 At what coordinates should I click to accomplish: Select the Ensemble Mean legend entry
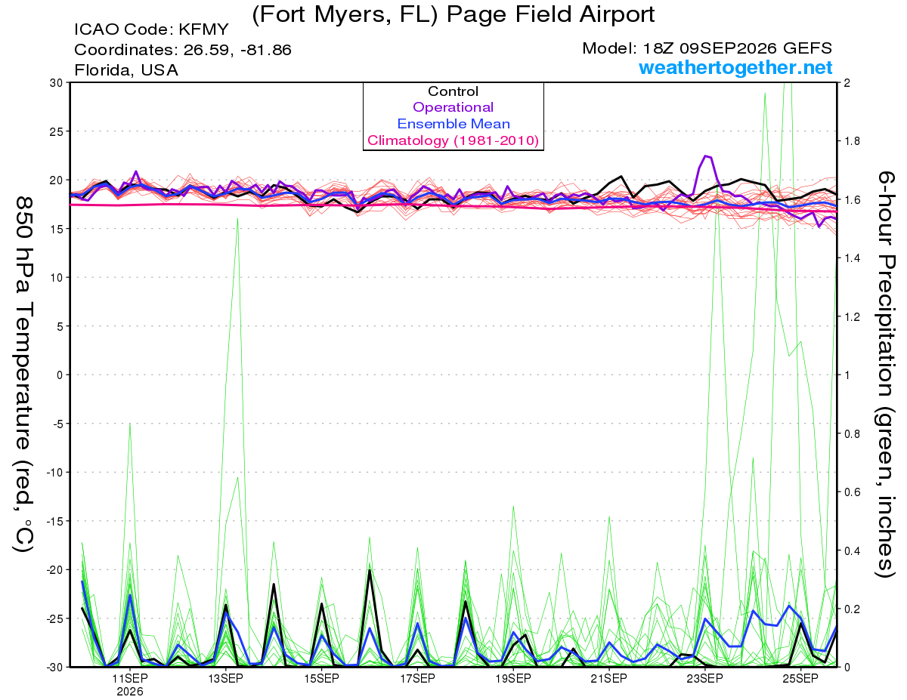point(453,124)
